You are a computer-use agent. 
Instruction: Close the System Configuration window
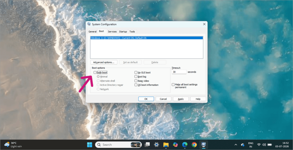204,24
